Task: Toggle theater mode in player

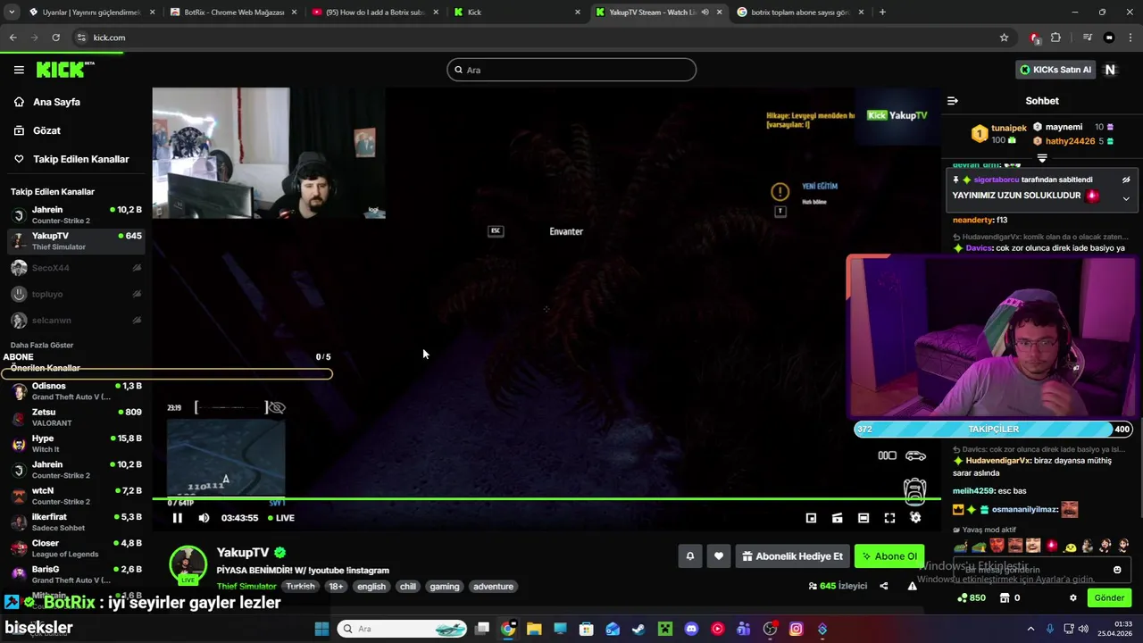Action: 864,518
